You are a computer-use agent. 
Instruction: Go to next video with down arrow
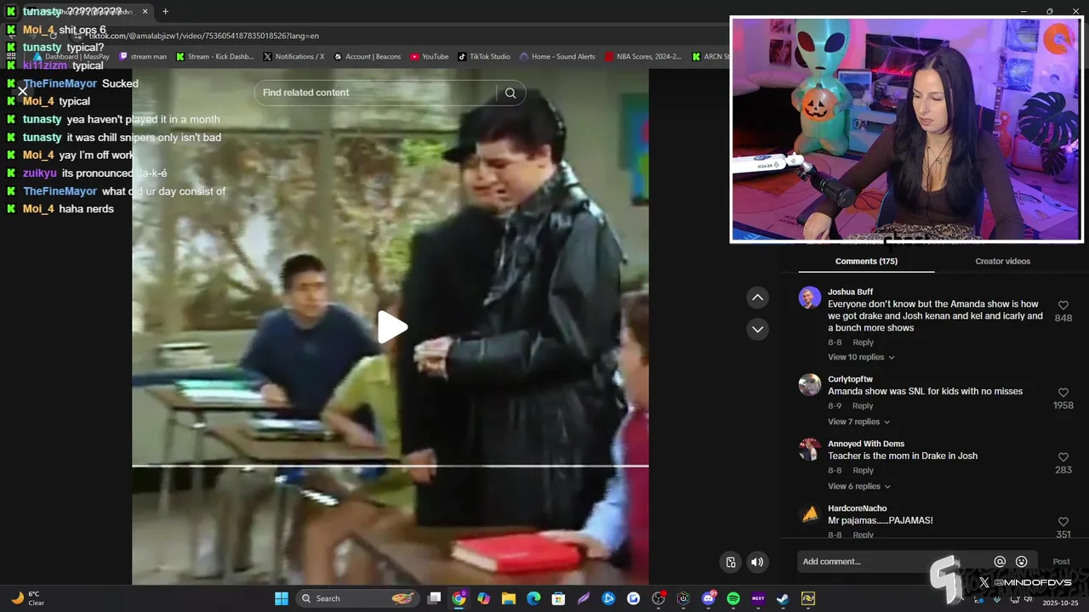[757, 329]
